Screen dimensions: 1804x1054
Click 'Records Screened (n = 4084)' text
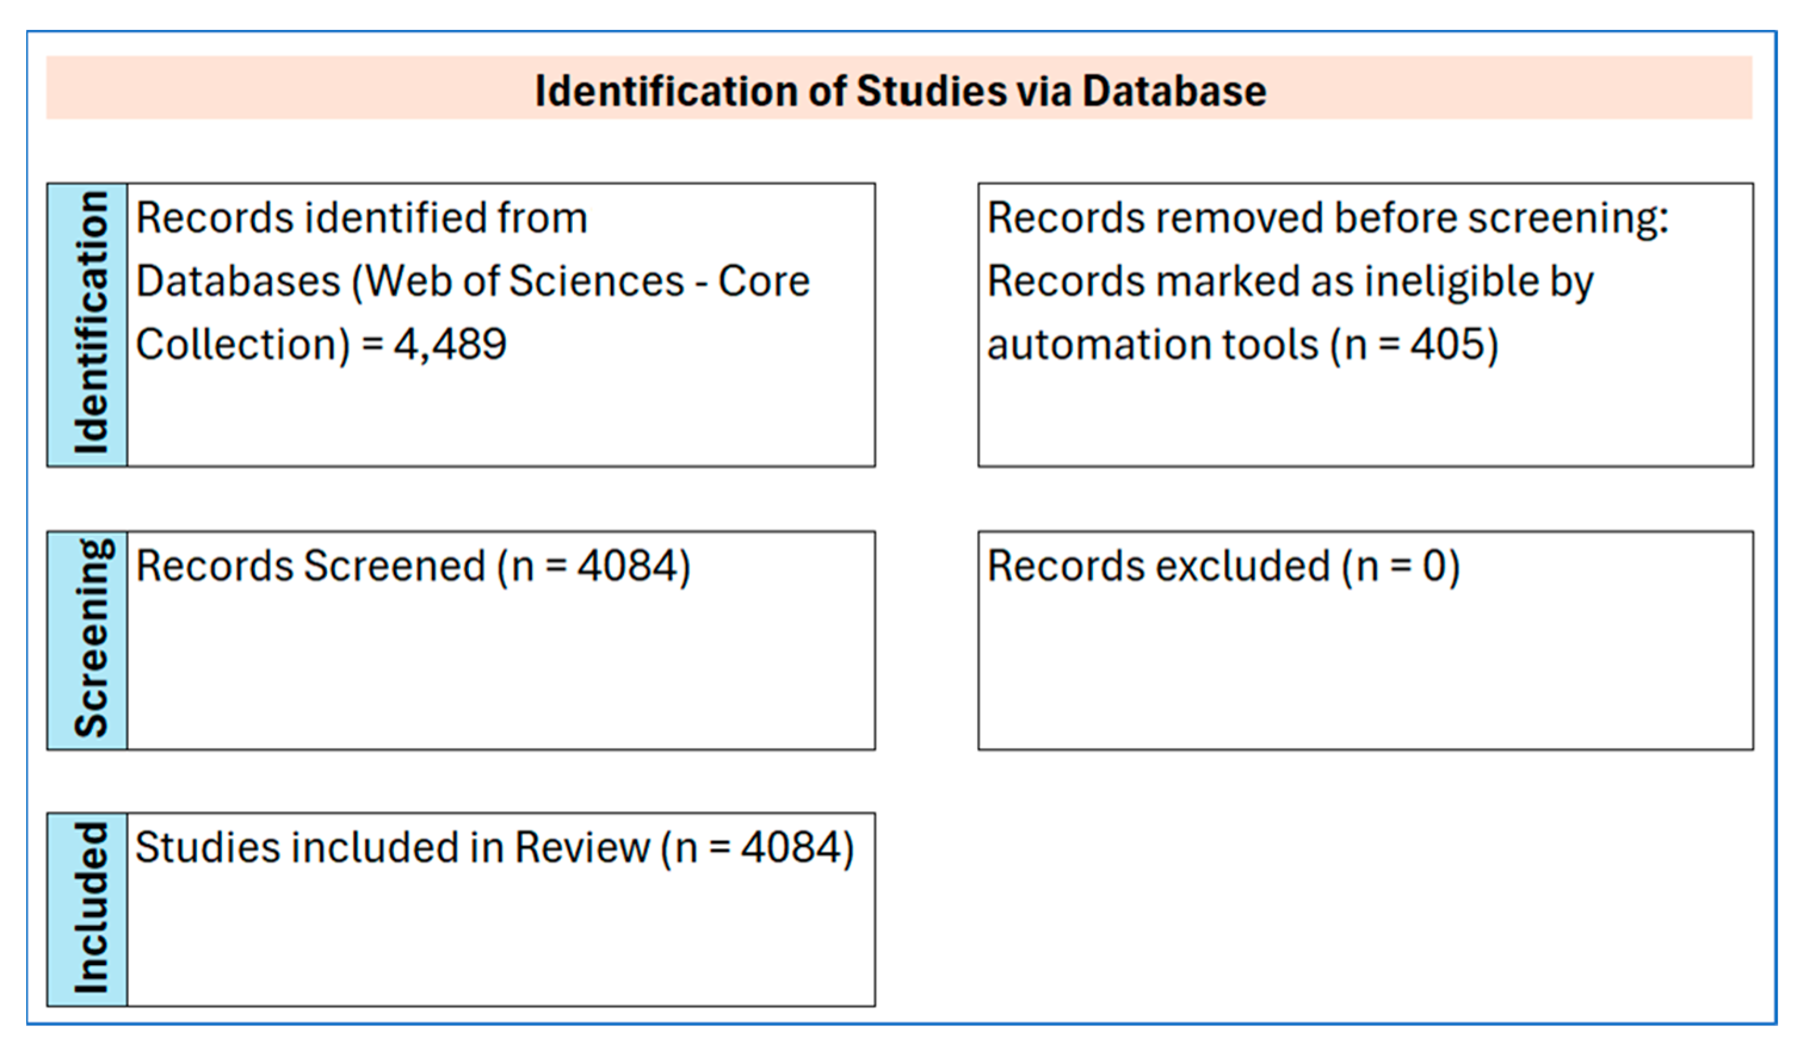(413, 566)
